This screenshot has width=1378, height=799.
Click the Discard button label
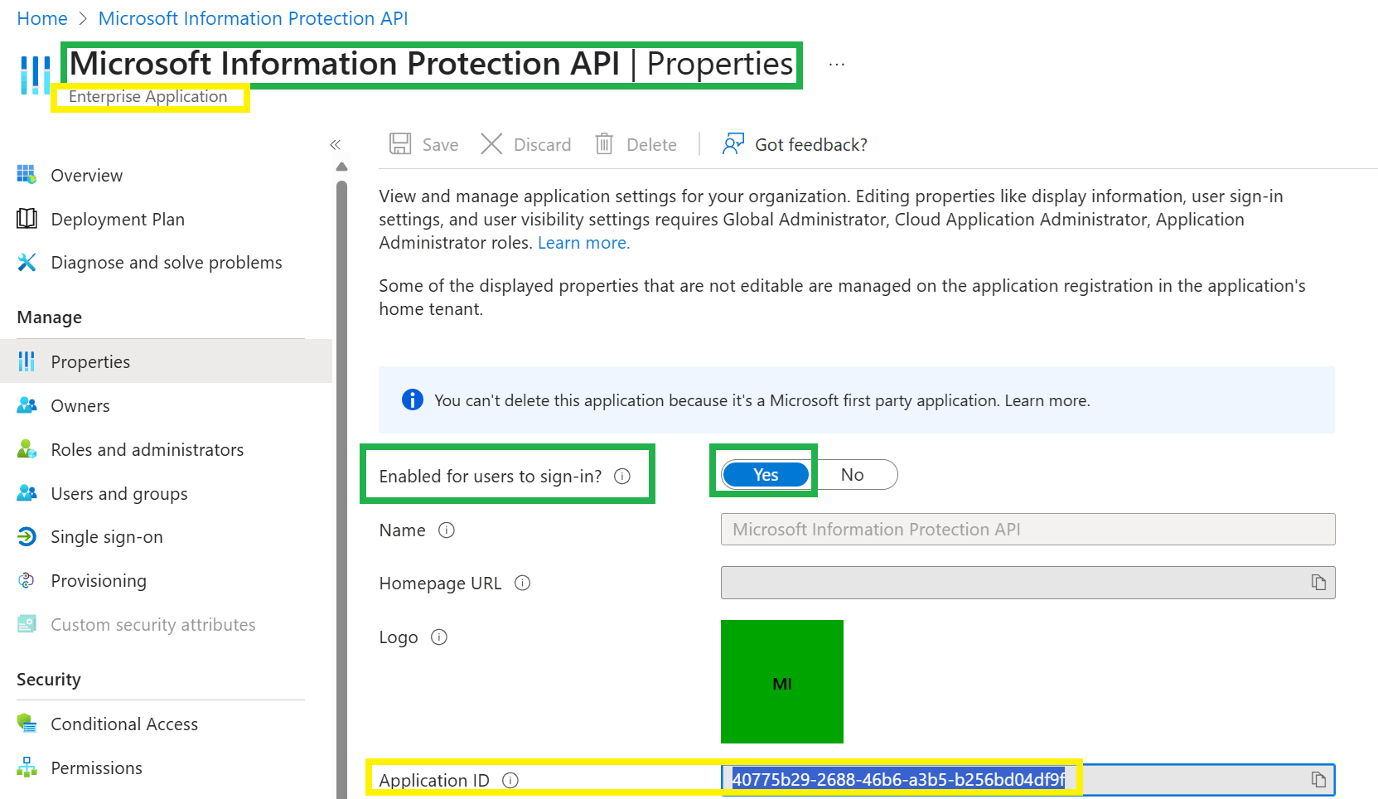pyautogui.click(x=542, y=145)
